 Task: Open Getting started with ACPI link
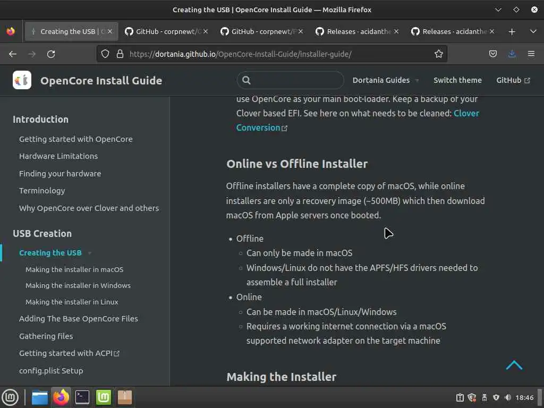(x=69, y=353)
